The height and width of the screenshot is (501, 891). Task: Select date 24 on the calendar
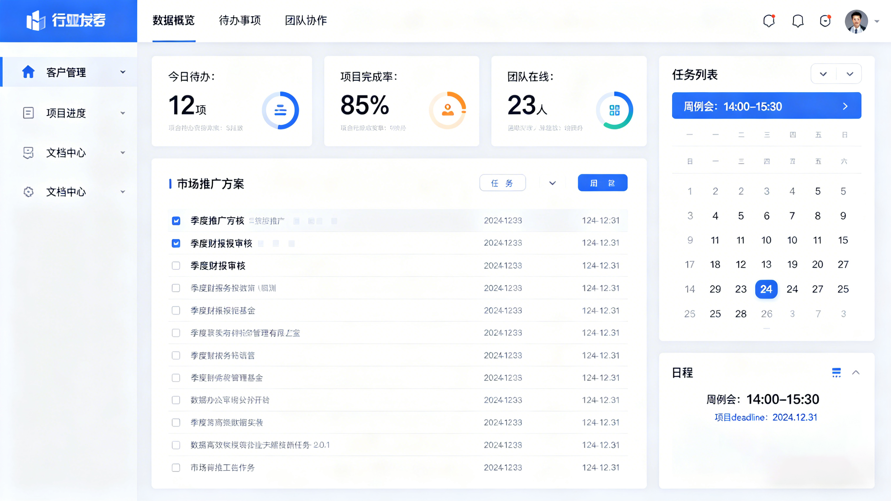[x=766, y=289]
